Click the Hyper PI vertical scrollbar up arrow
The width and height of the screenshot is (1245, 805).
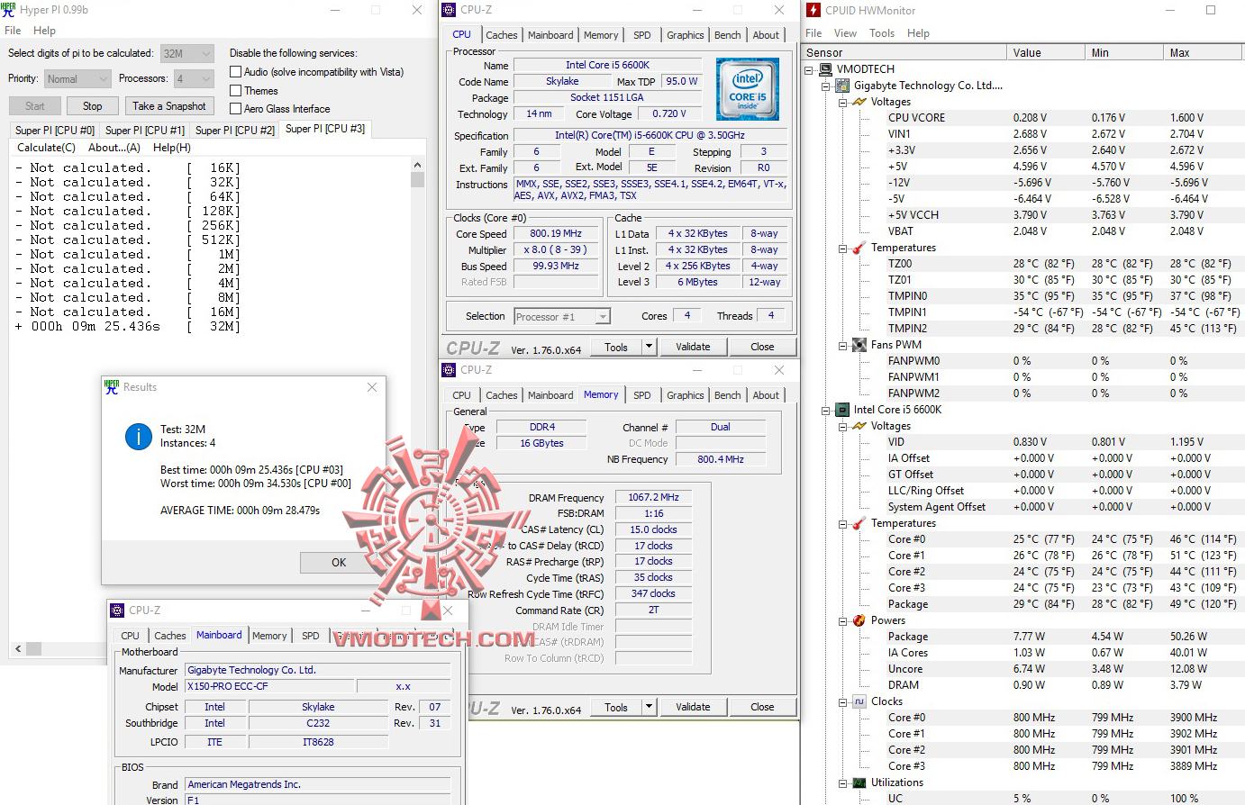[417, 166]
